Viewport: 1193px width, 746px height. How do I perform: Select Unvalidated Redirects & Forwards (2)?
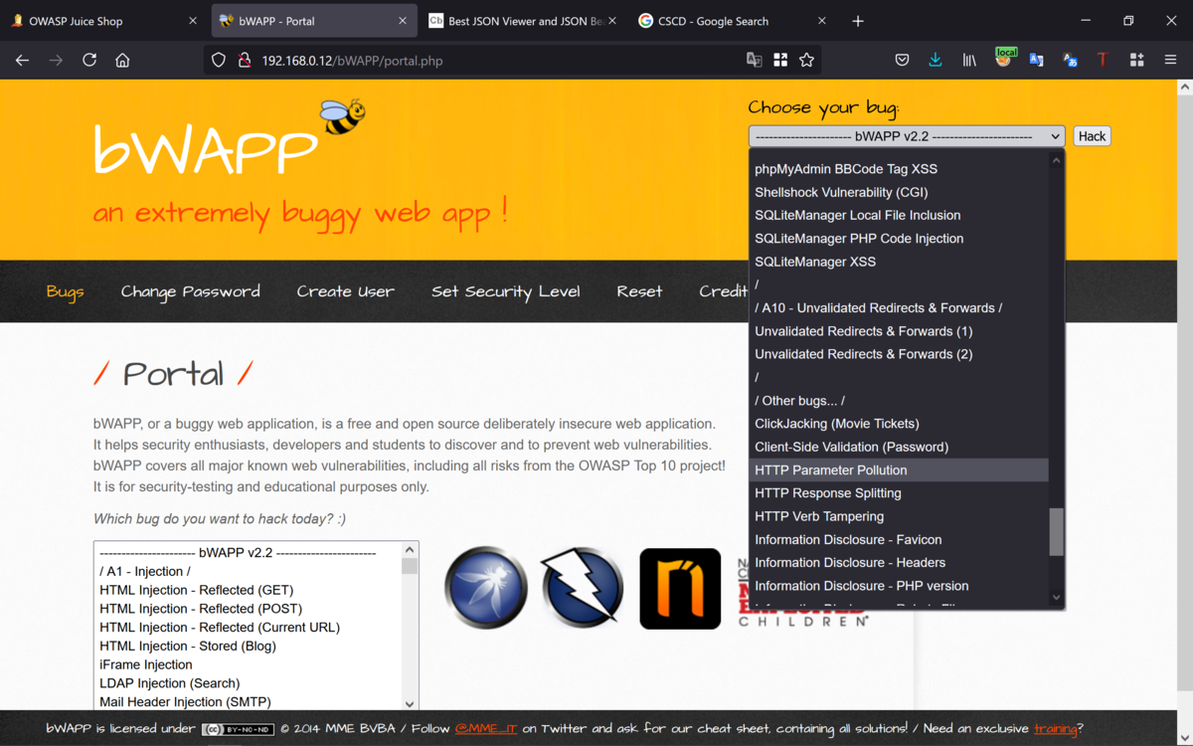pos(899,354)
